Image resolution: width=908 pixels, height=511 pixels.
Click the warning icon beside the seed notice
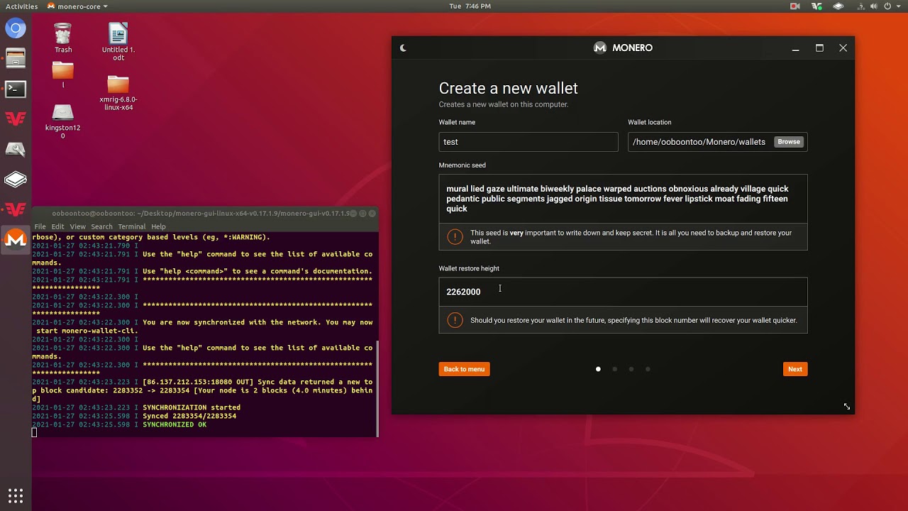[x=455, y=237]
